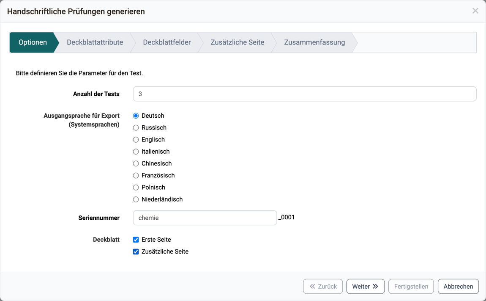The width and height of the screenshot is (486, 301).
Task: Toggle the Zusätzliche Seite checkbox
Action: click(x=136, y=251)
